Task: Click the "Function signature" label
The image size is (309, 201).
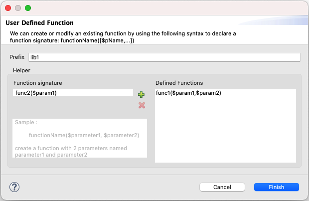Action: (38, 82)
